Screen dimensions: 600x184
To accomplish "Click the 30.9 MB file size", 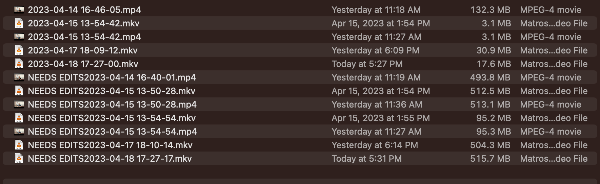I will (493, 50).
